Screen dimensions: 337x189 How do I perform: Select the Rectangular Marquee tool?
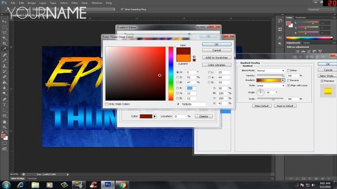(5, 27)
